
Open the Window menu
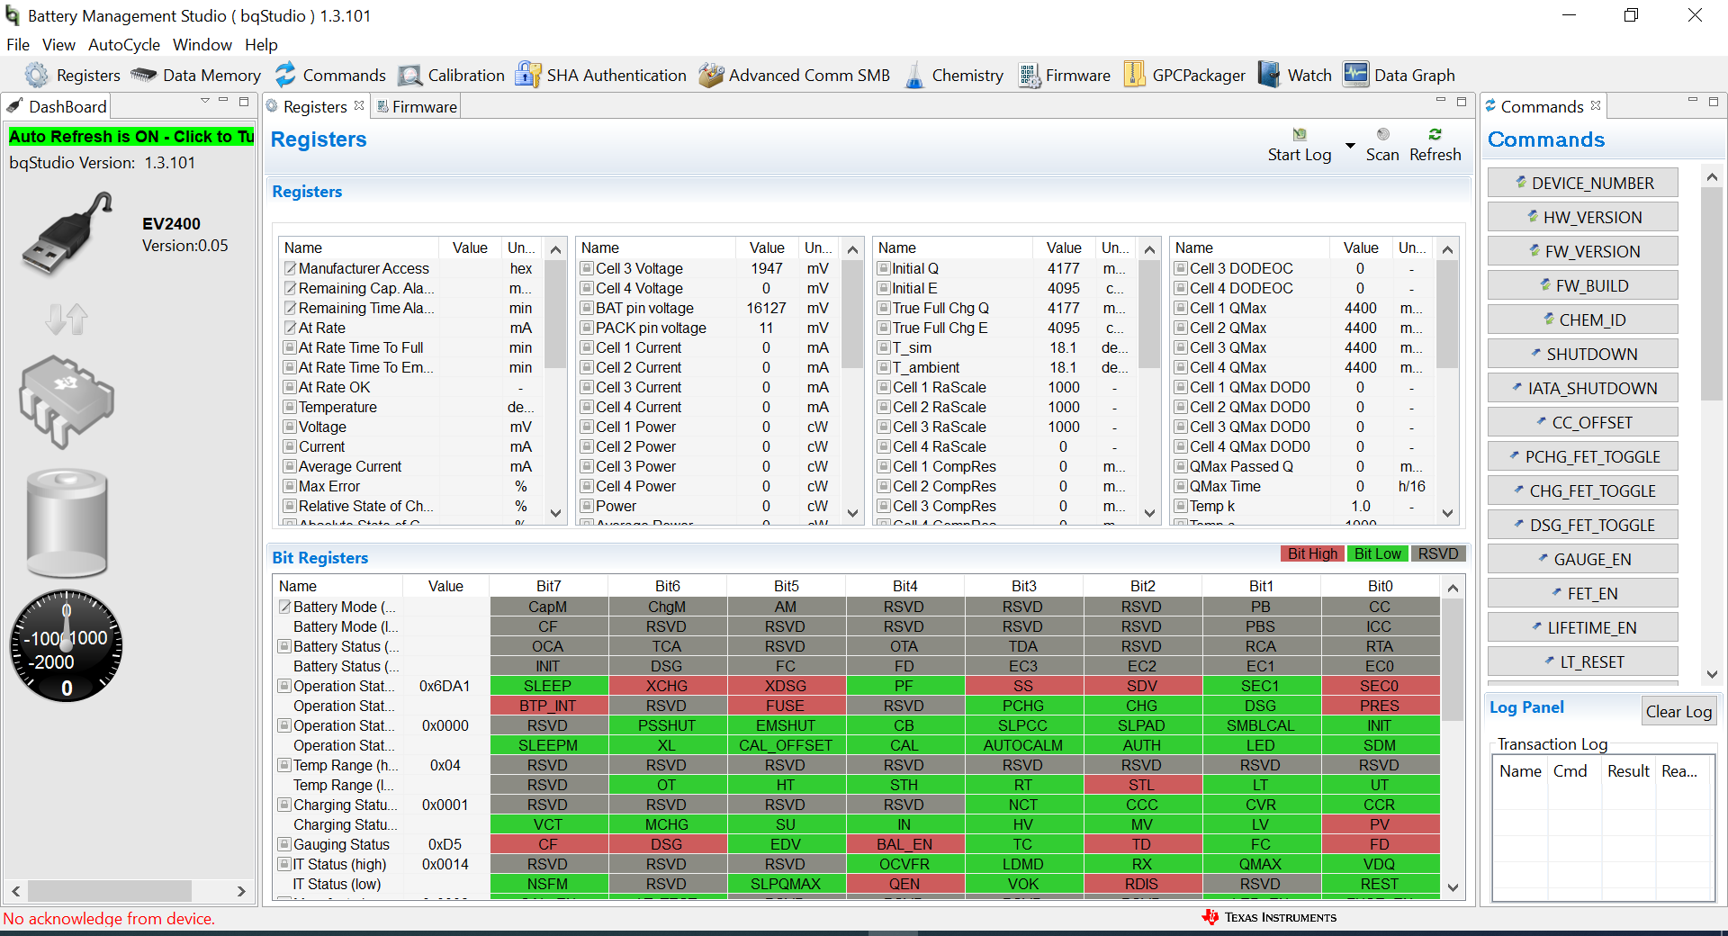[x=202, y=45]
